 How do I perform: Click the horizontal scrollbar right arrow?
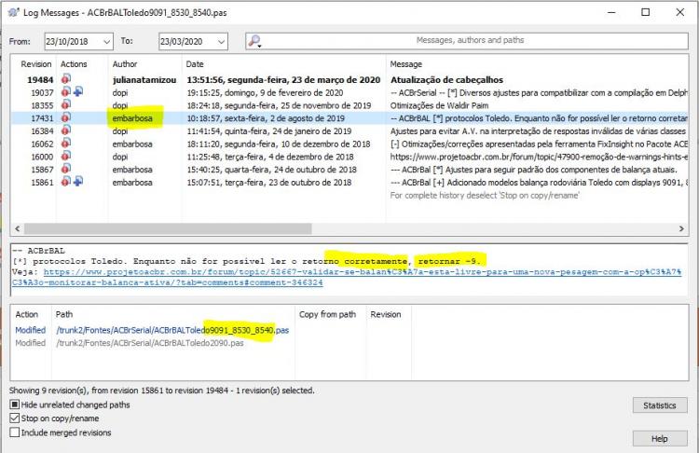pos(681,228)
